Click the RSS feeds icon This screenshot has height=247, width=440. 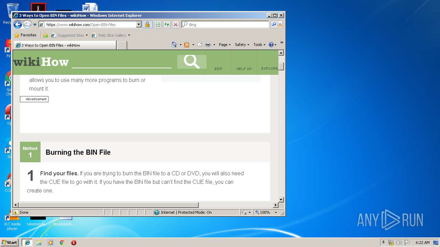pos(187,45)
